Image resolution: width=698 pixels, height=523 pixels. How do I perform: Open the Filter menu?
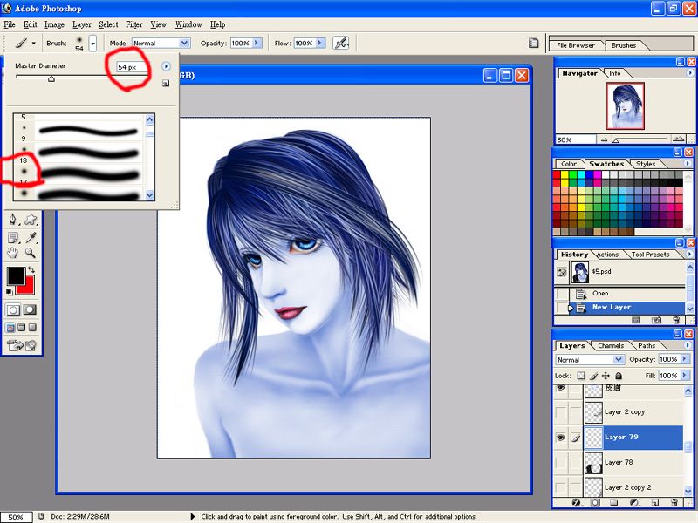coord(134,24)
